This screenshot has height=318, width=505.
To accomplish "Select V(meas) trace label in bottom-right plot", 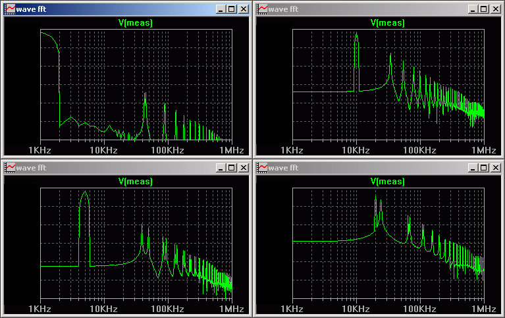I will tap(388, 182).
